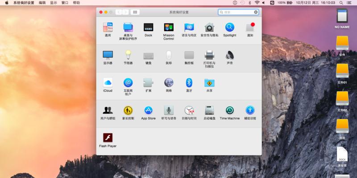Click the Sogou input method icon

pos(272,3)
